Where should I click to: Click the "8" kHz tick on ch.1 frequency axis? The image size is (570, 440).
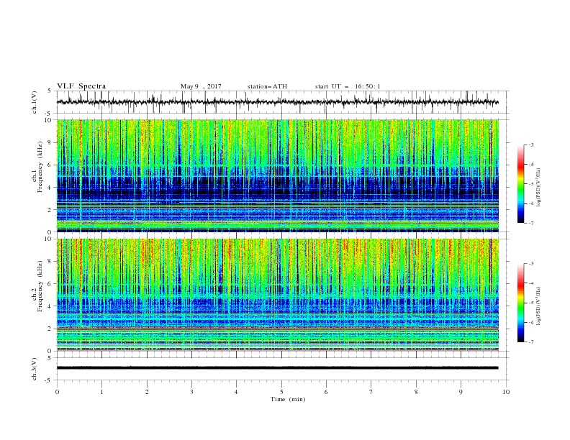(x=50, y=142)
